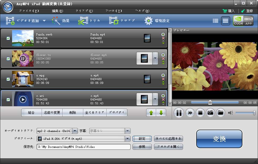Click the Rename (名前の変更) button
Viewport: 258px width, 164px height.
click(x=52, y=113)
